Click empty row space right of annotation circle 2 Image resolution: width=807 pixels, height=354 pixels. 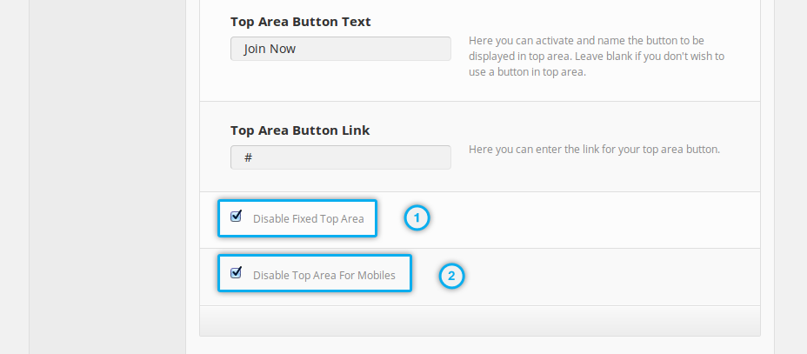(609, 276)
